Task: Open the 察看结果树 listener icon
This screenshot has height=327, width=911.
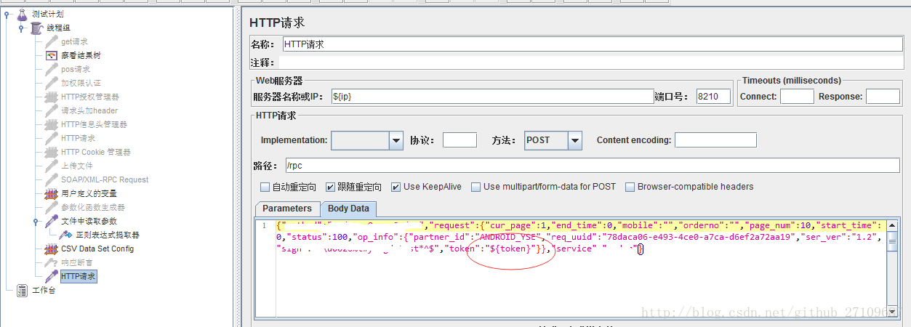Action: point(51,55)
